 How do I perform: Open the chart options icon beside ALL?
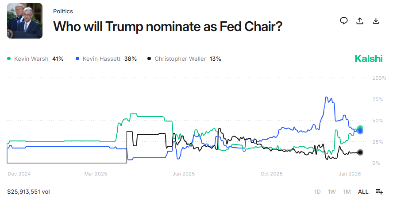tap(379, 191)
